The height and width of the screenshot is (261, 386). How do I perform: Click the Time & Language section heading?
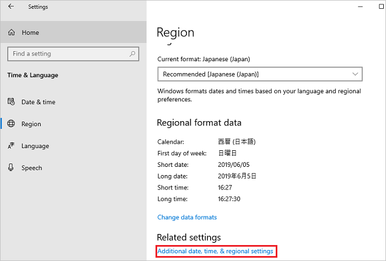[33, 75]
